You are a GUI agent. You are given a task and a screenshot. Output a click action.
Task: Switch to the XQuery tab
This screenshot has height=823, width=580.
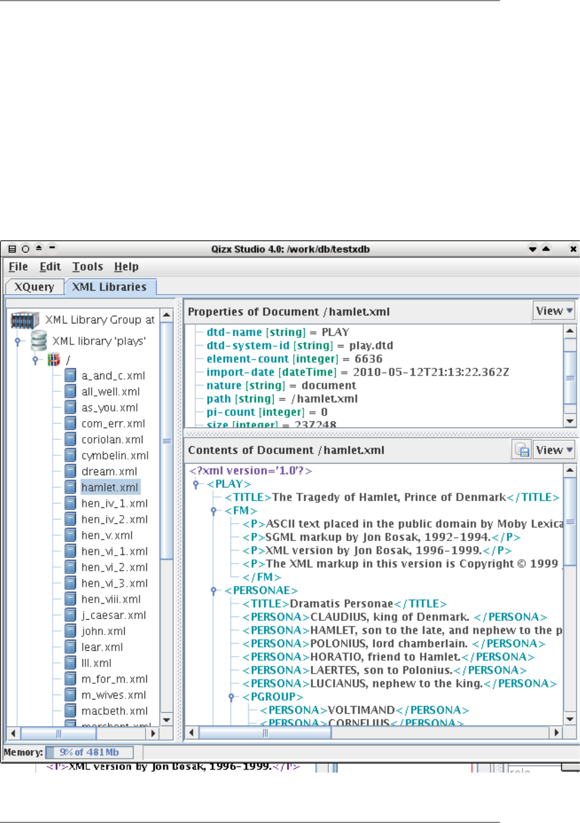coord(34,287)
